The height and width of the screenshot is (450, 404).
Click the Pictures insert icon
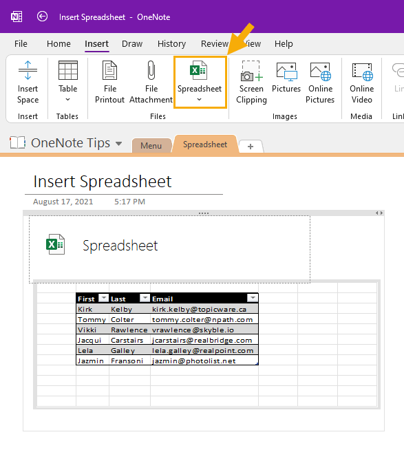[286, 72]
